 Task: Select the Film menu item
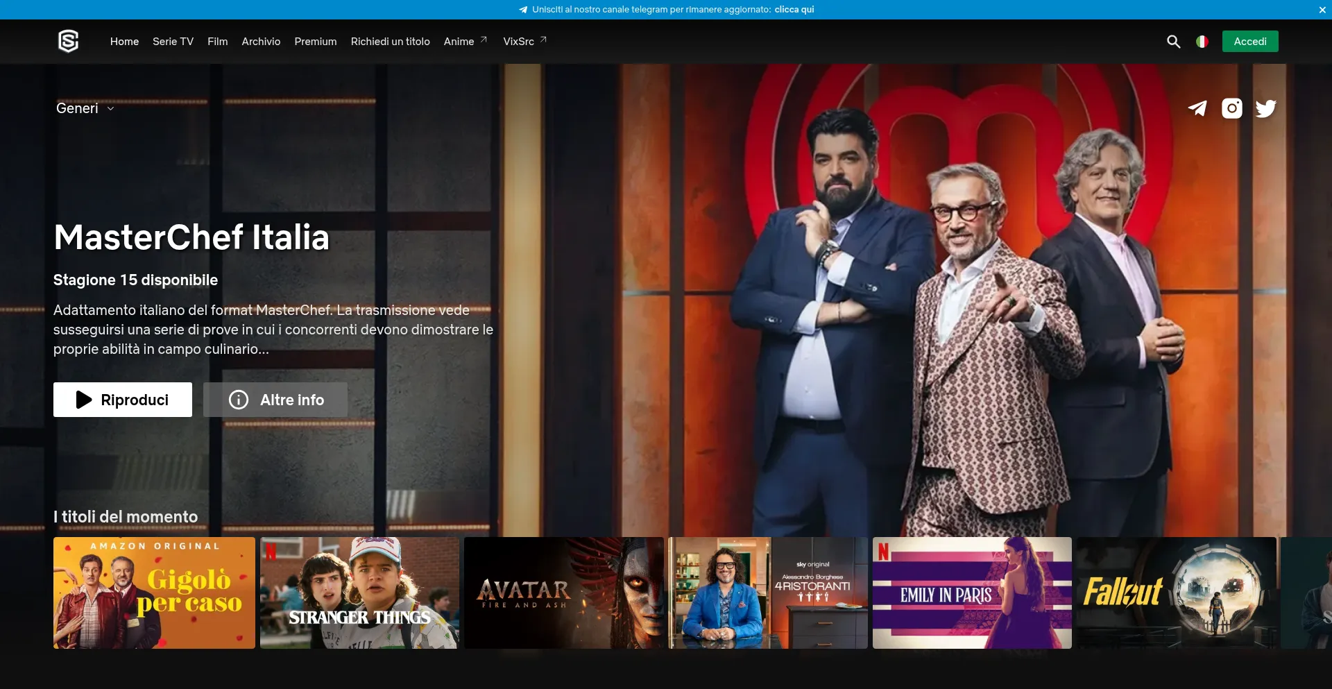[217, 42]
